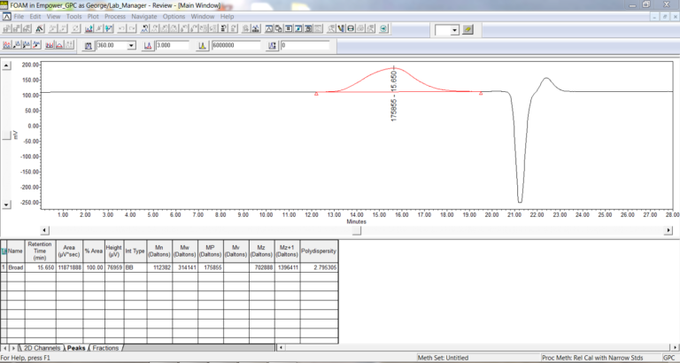
Task: Open the Tools menu
Action: pyautogui.click(x=73, y=17)
